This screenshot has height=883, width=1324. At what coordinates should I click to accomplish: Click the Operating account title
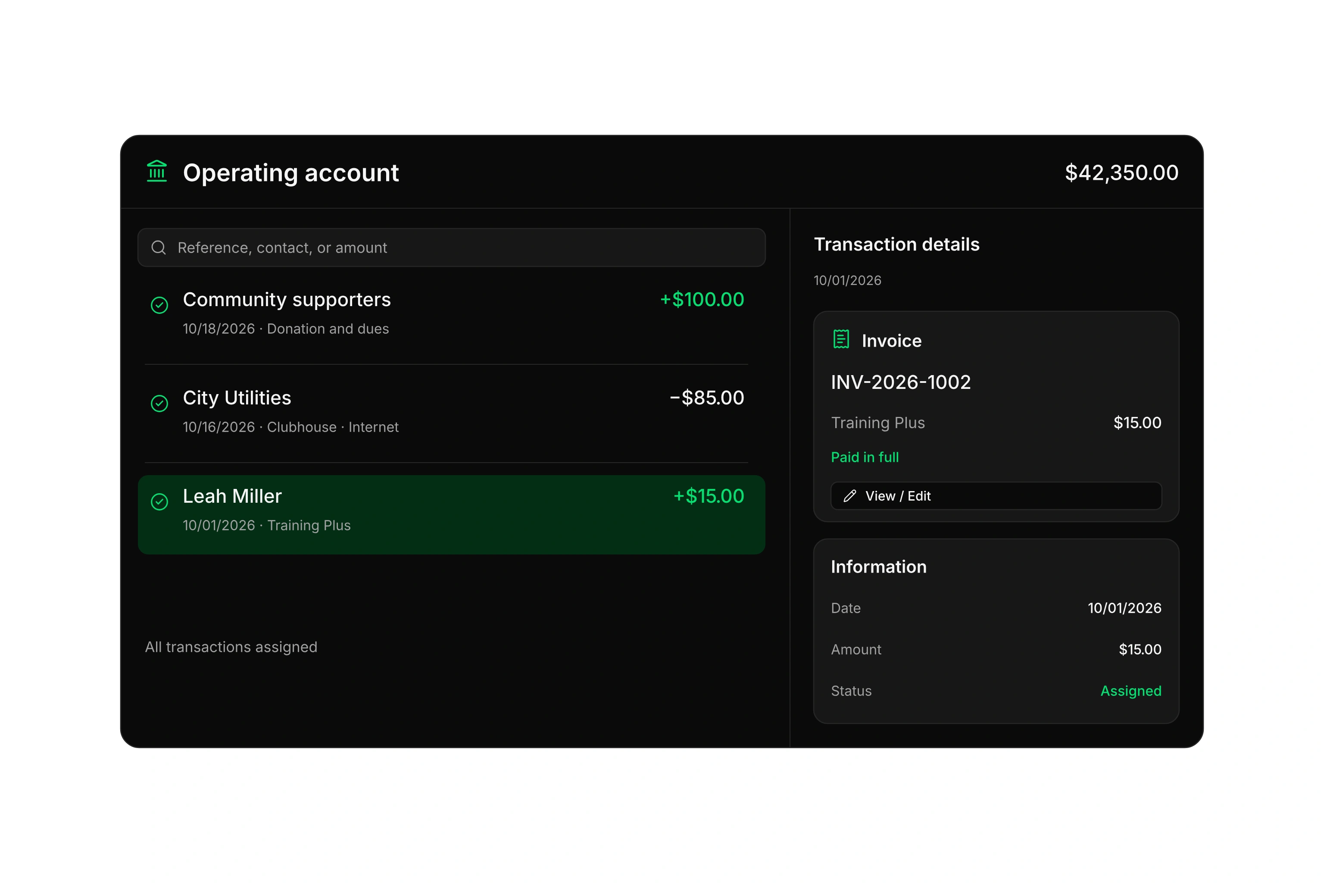pos(290,173)
